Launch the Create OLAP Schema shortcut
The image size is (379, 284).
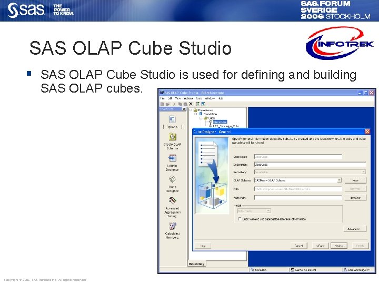point(172,137)
